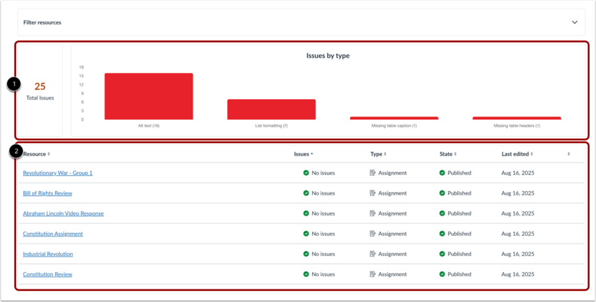Open Constitution Assignment link
Viewport: 596px width, 302px height.
tap(53, 234)
